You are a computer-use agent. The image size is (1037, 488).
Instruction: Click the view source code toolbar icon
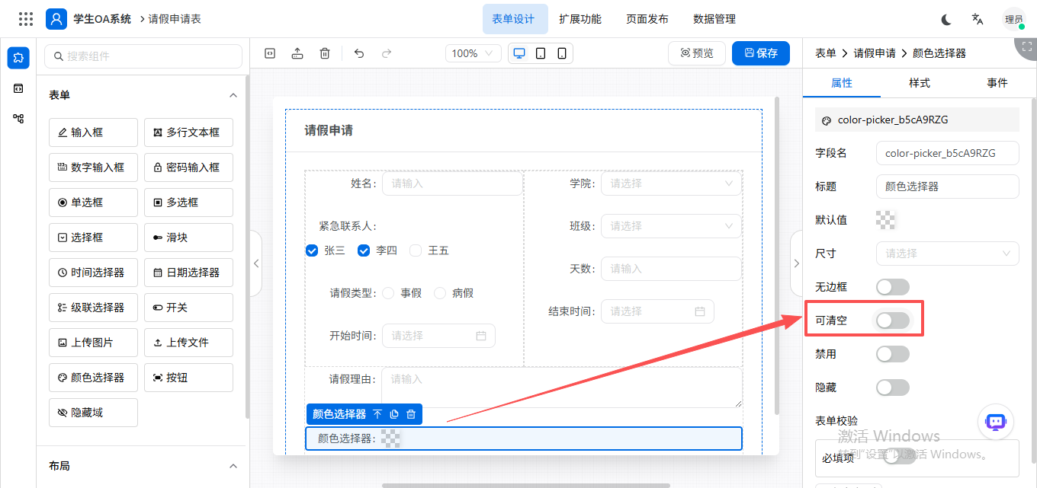(x=269, y=53)
